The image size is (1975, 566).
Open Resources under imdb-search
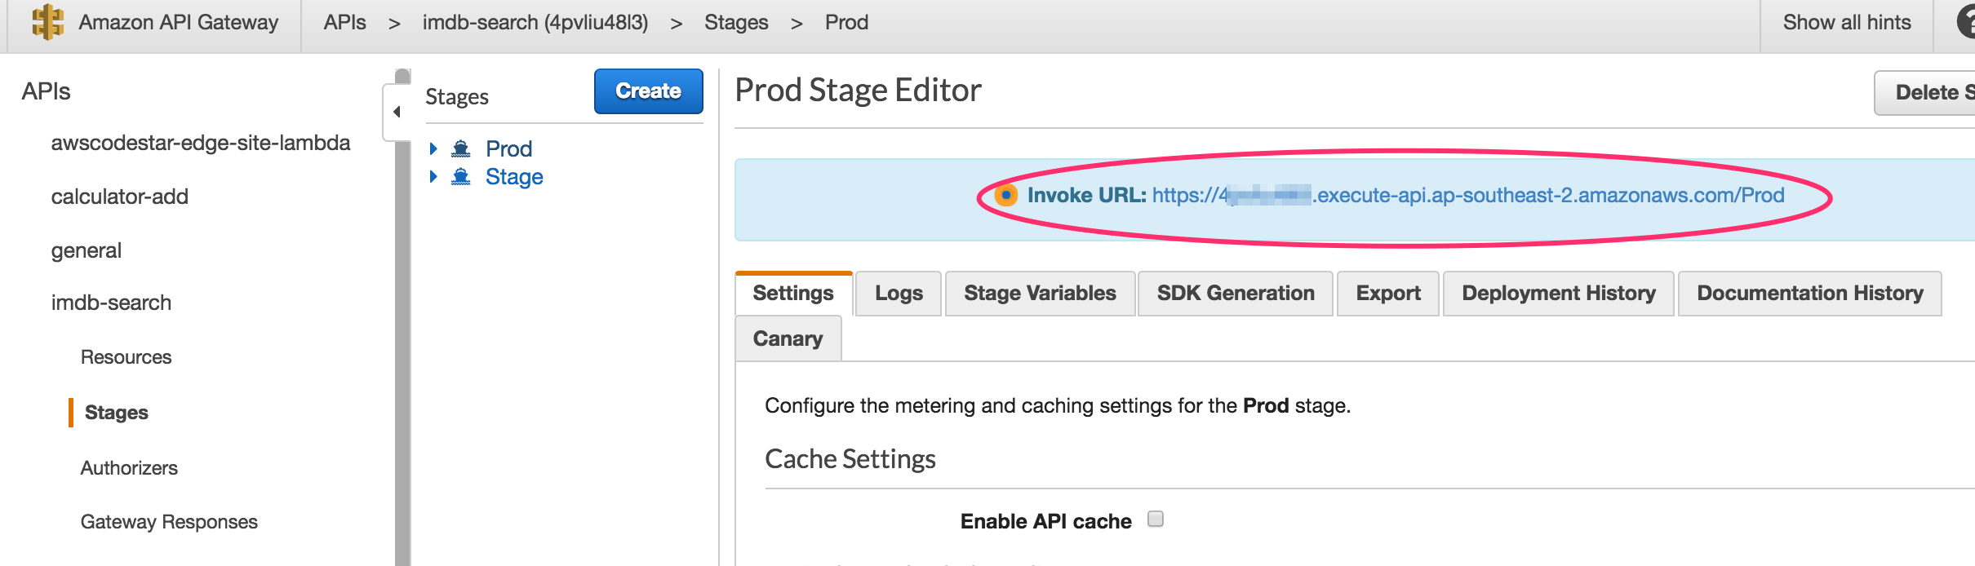(x=126, y=357)
